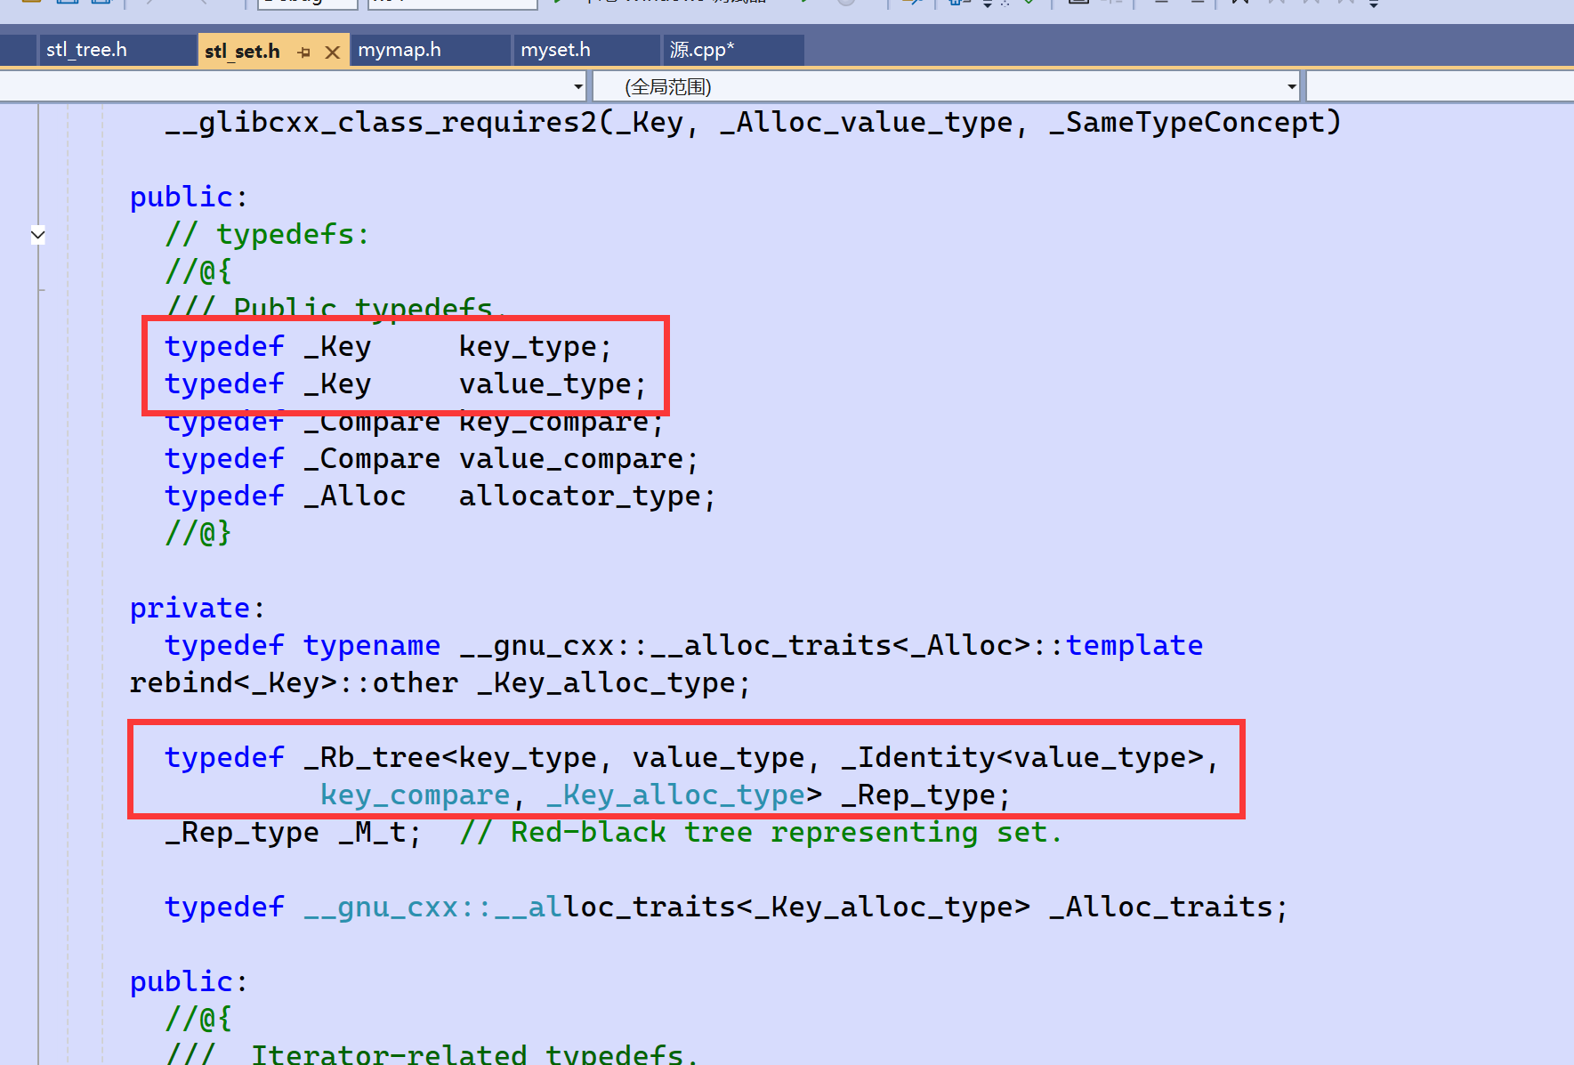The image size is (1574, 1065).
Task: Click _Identity<value_type>, template argument
Action: [x=1029, y=757]
